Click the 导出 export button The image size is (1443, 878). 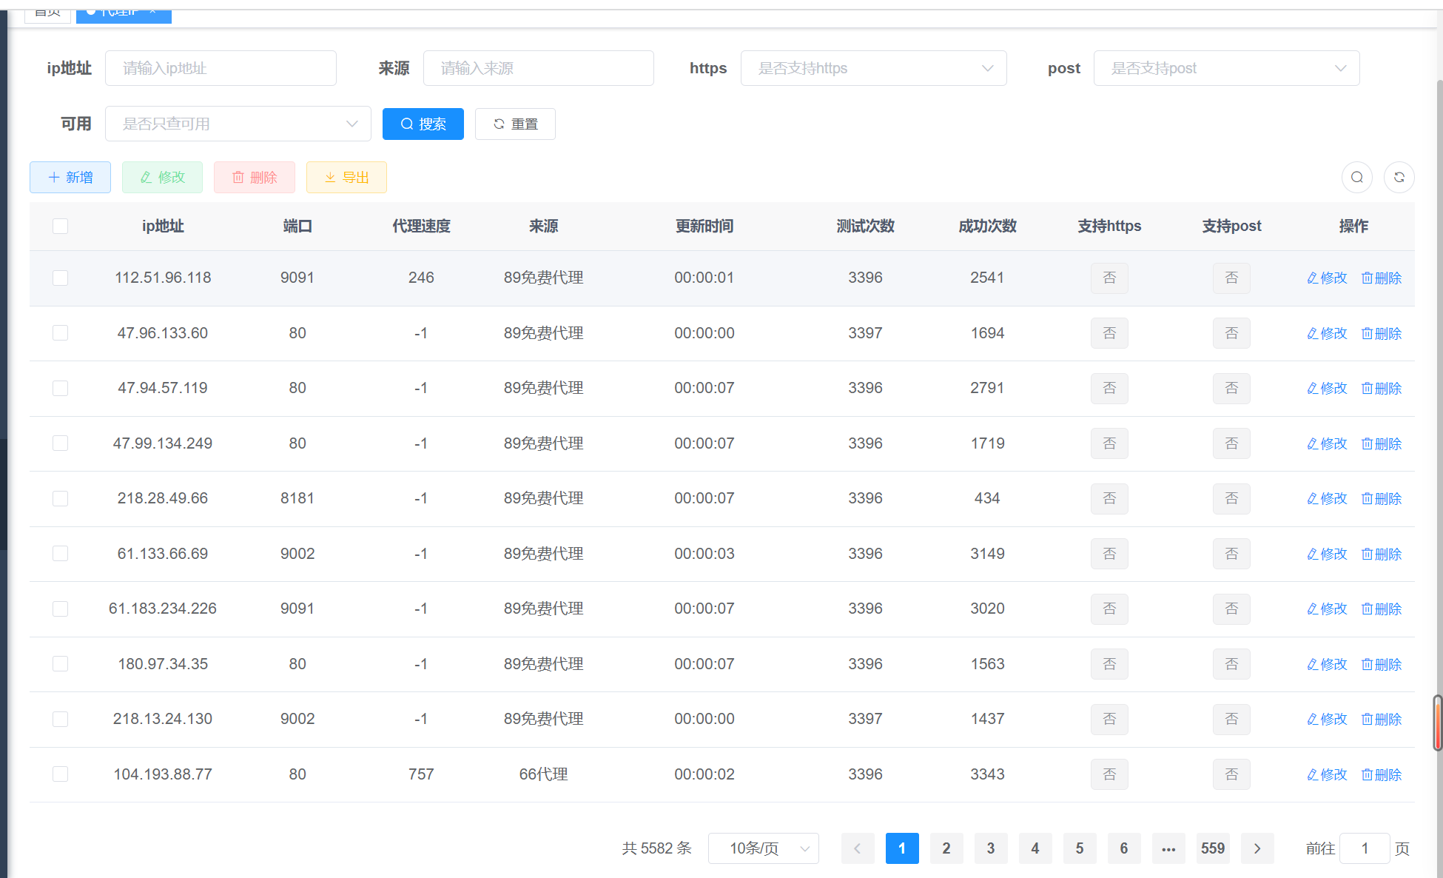click(346, 177)
